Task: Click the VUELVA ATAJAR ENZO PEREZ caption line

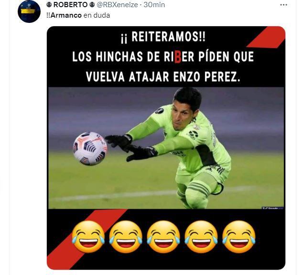Action: tap(163, 77)
